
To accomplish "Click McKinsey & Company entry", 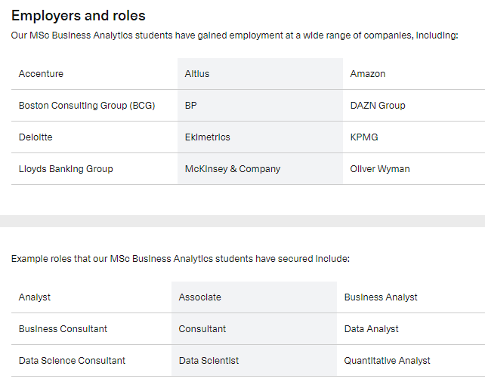I will point(260,169).
